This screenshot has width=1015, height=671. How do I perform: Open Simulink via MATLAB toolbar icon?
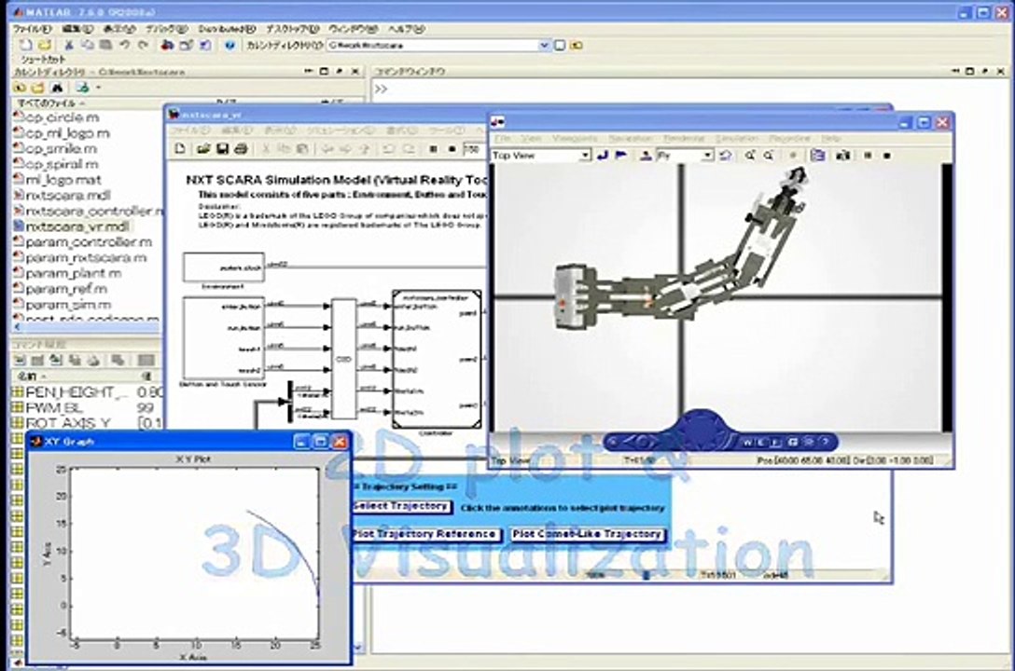coord(167,46)
